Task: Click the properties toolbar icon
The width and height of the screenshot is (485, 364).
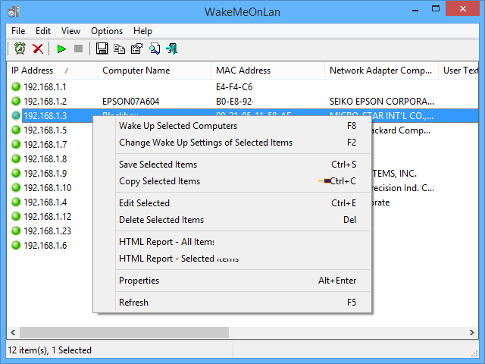Action: 137,49
